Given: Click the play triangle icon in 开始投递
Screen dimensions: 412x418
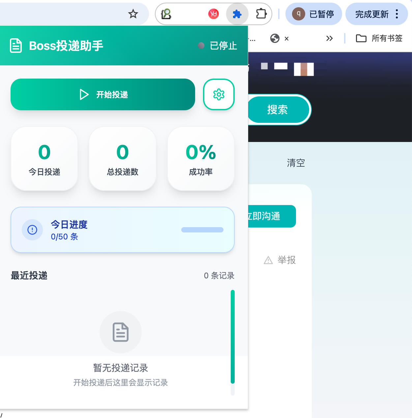Looking at the screenshot, I should (x=84, y=94).
